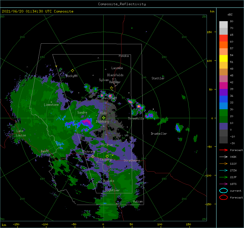Pick the slate purple swatch above 0 dBZ
This screenshot has height=228, width=244.
pyautogui.click(x=223, y=126)
